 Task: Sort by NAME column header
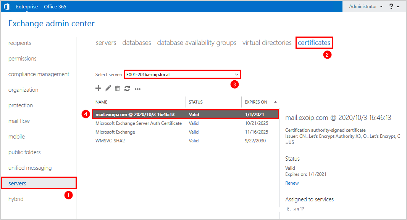click(x=139, y=102)
